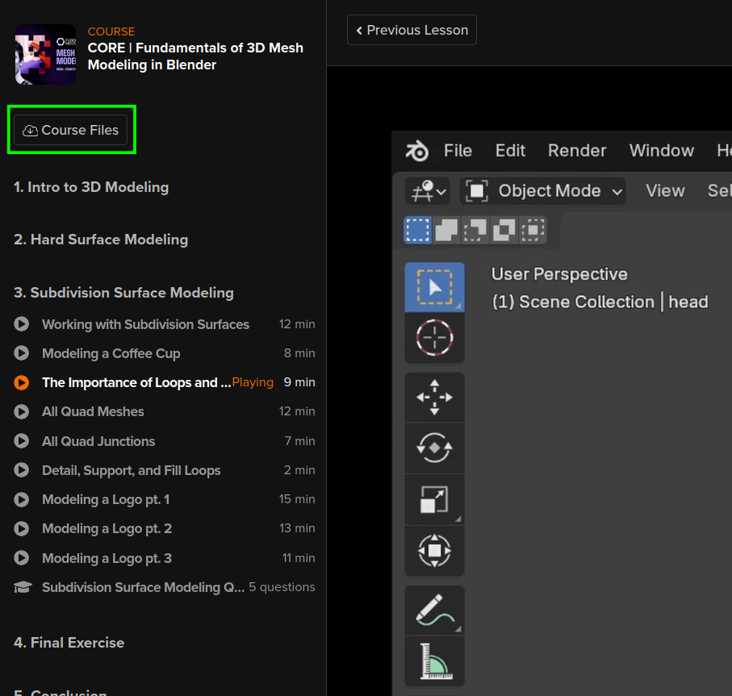The image size is (732, 696).
Task: Go to the Previous Lesson
Action: click(412, 30)
